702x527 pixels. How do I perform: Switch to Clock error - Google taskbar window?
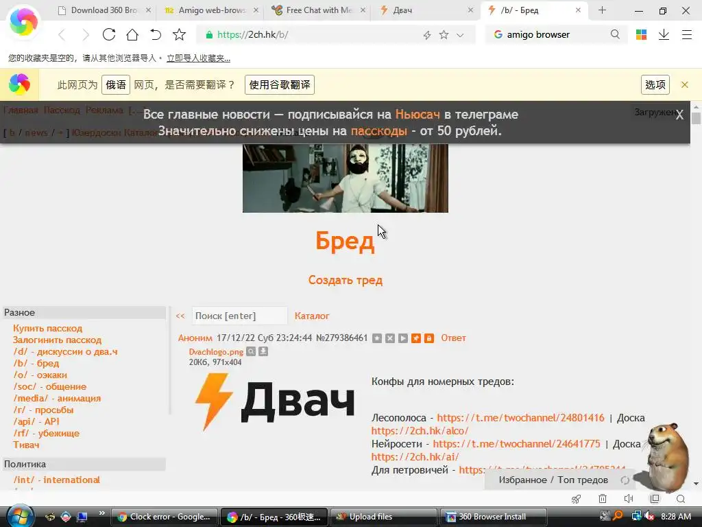164,517
